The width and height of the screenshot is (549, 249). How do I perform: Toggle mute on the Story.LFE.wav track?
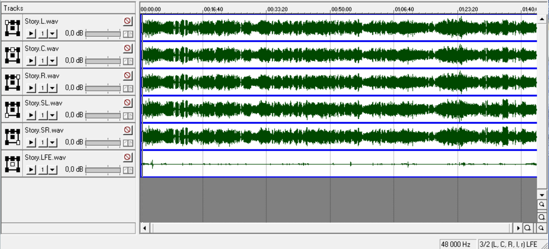(x=127, y=157)
